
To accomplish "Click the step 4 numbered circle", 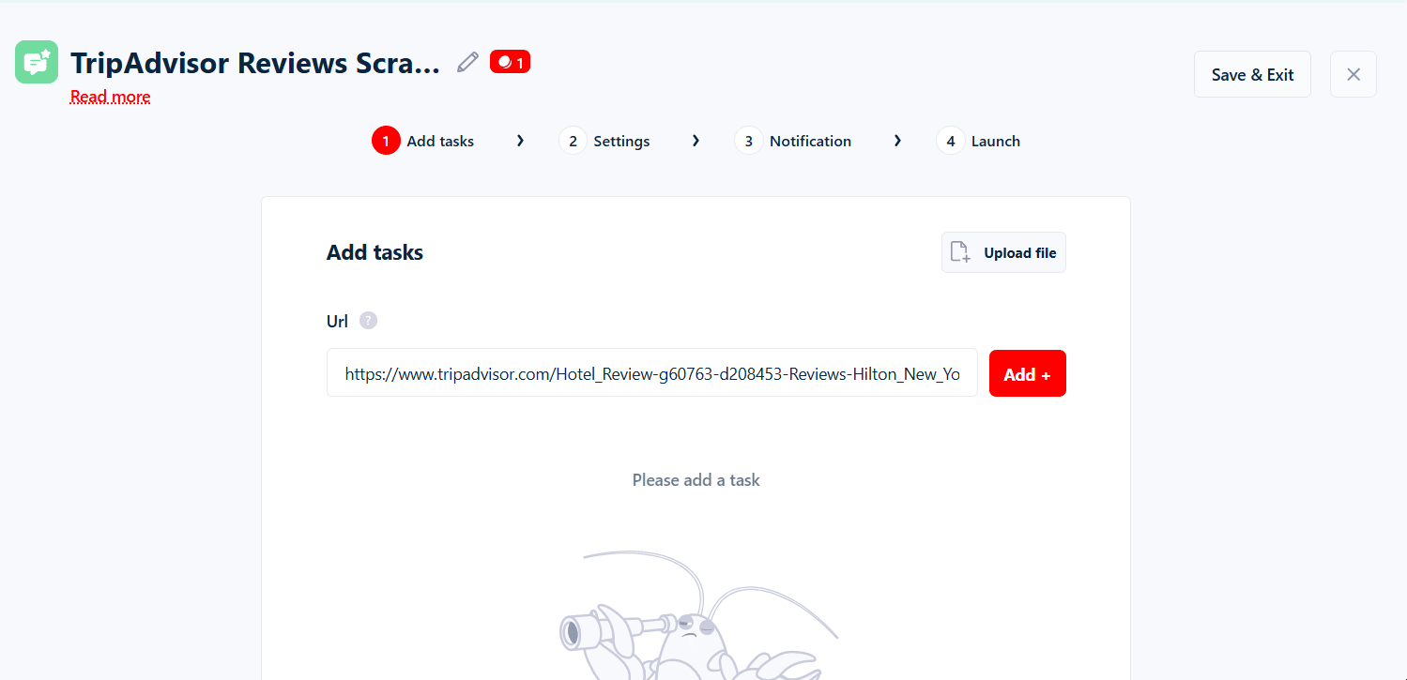I will [x=950, y=140].
